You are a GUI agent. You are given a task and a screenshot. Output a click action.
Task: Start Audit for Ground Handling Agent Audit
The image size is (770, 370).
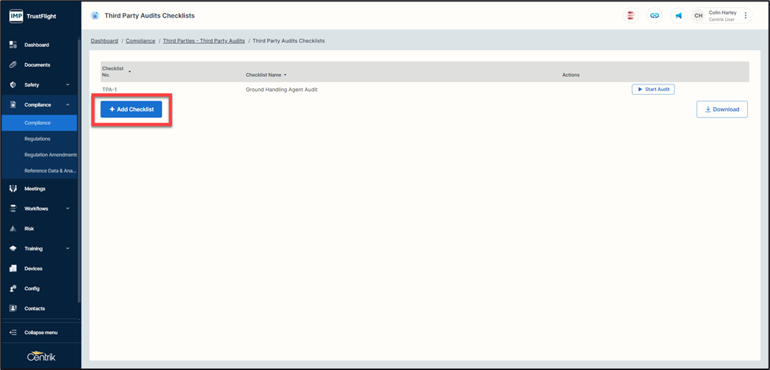[x=653, y=90]
